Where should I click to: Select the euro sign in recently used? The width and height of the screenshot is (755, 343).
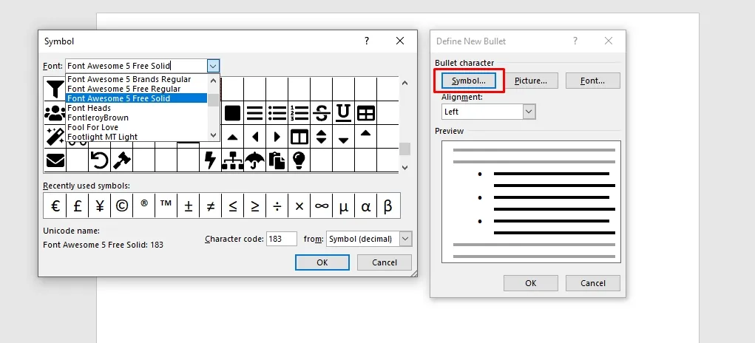coord(55,206)
